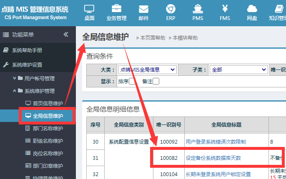The height and width of the screenshot is (179, 286).
Task: Open the 邮件 mail icon
Action: 143,12
